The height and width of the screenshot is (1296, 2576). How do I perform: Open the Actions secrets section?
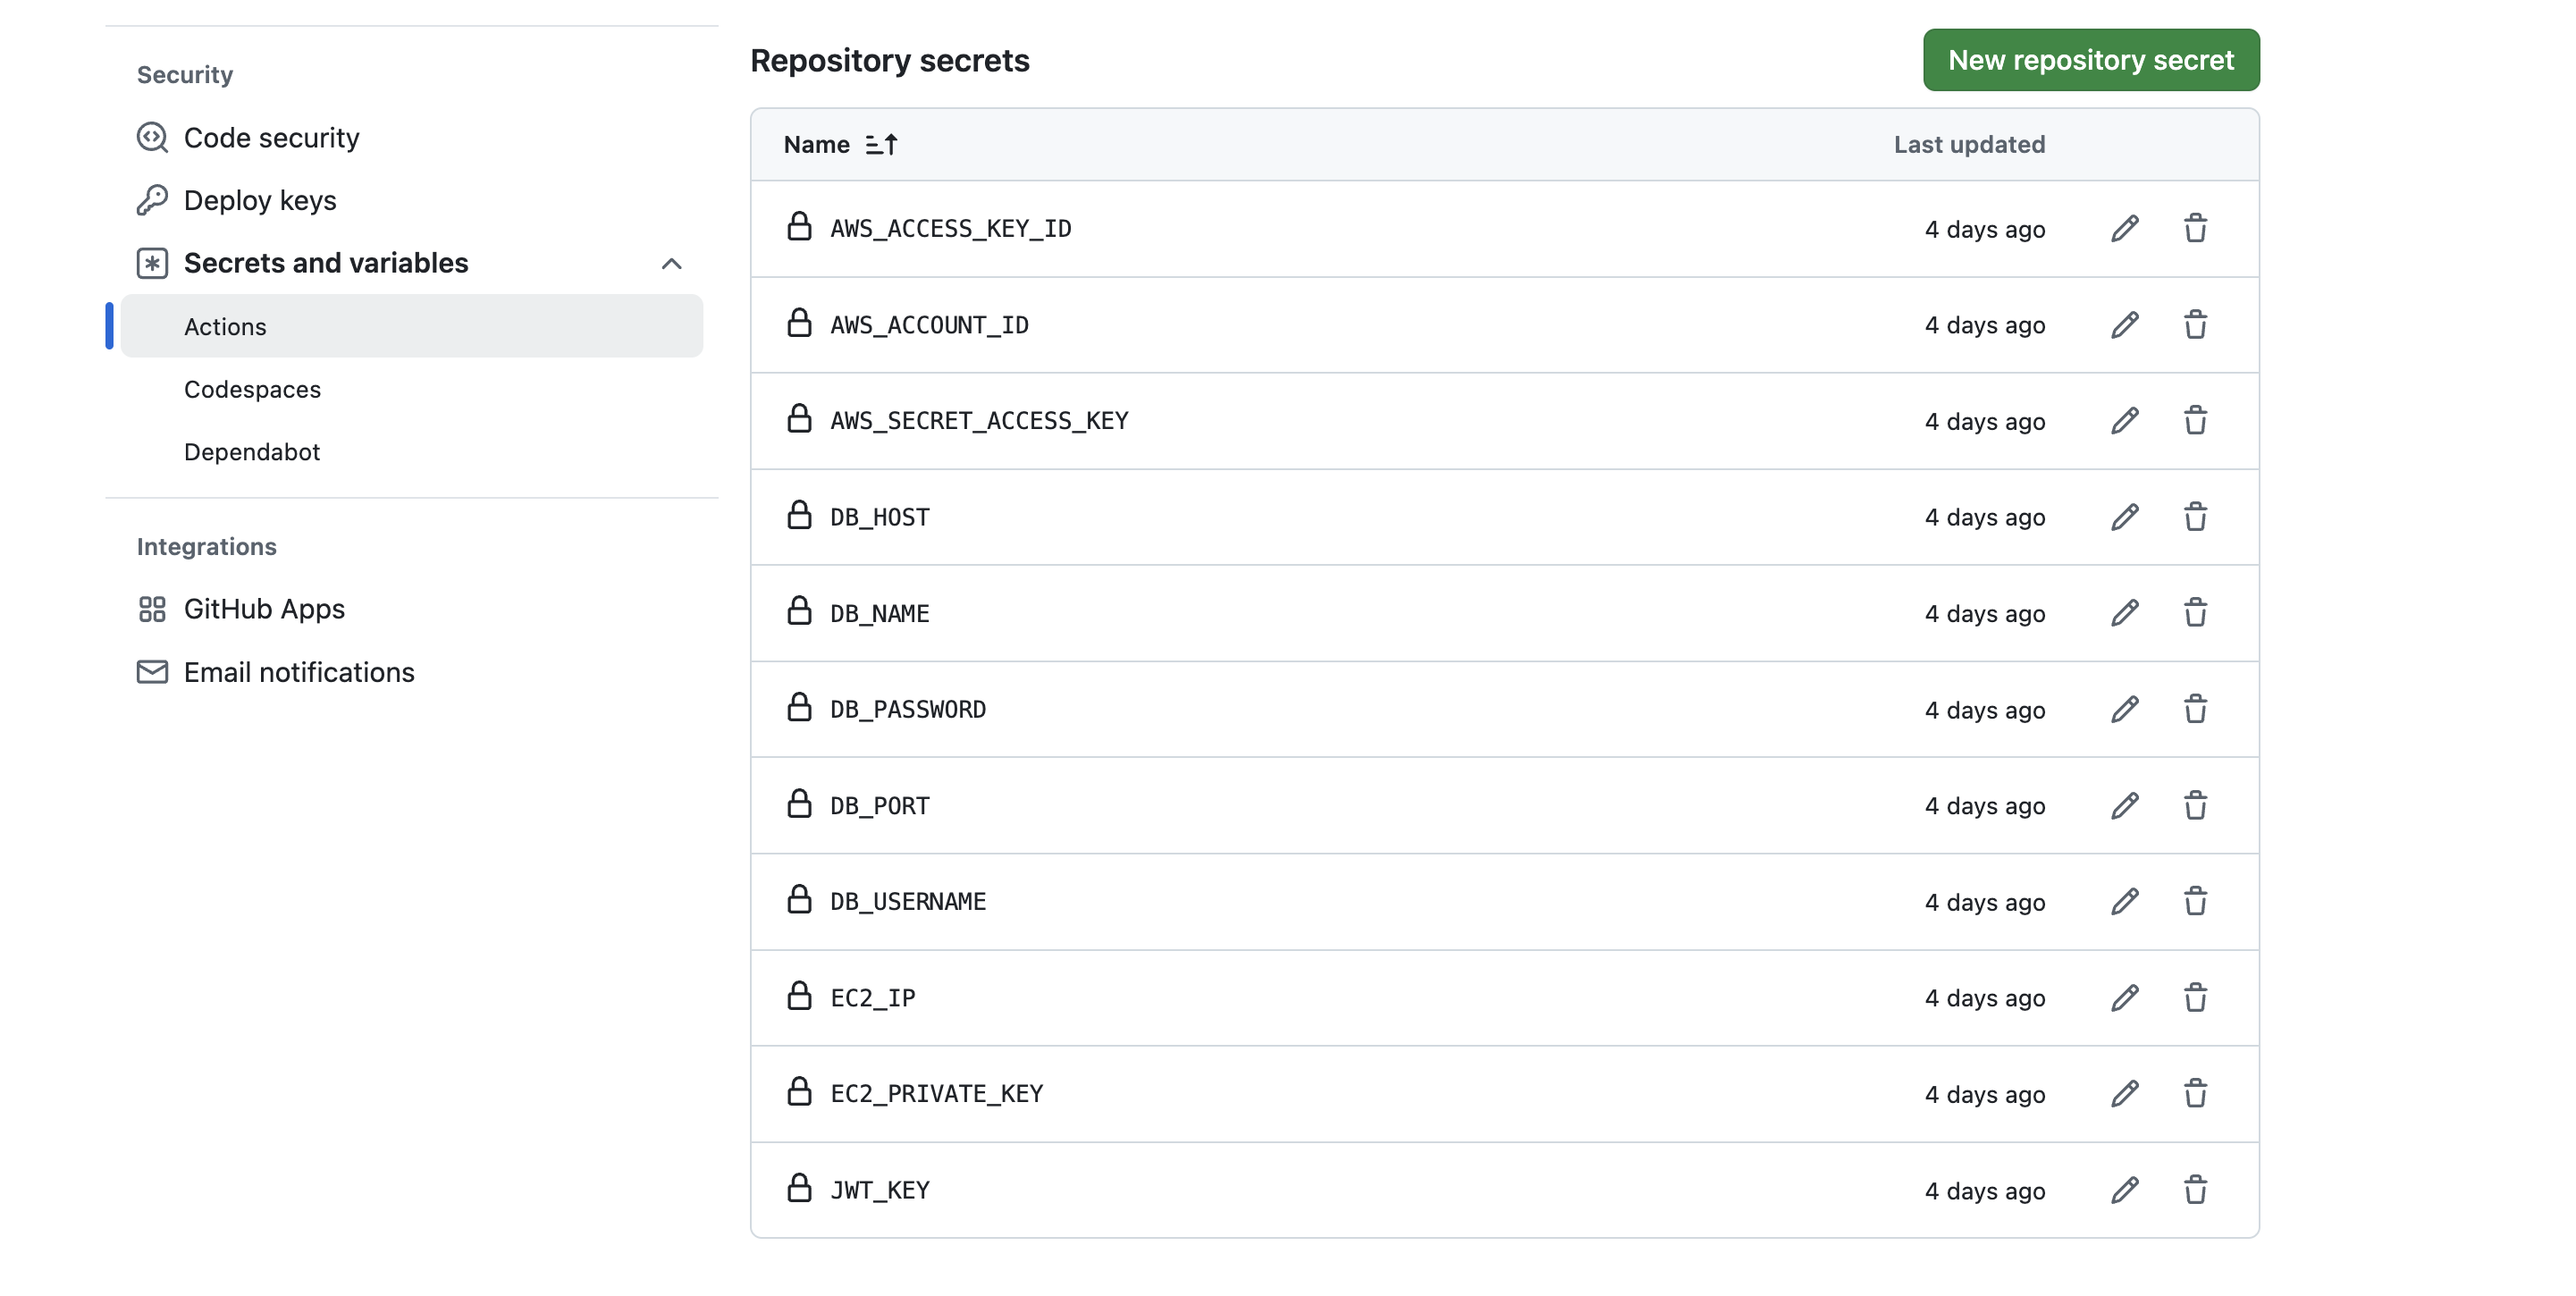click(x=225, y=326)
